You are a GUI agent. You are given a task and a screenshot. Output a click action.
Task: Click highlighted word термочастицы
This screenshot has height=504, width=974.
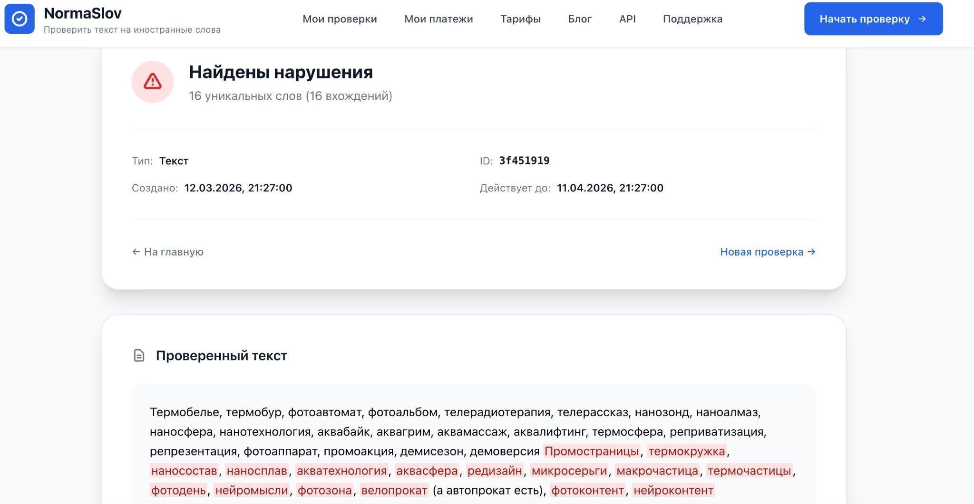coord(749,471)
